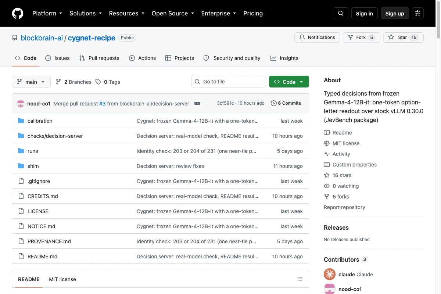The height and width of the screenshot is (294, 441).
Task: Open the 'Decision server: review fixes' commit message
Action: click(170, 166)
